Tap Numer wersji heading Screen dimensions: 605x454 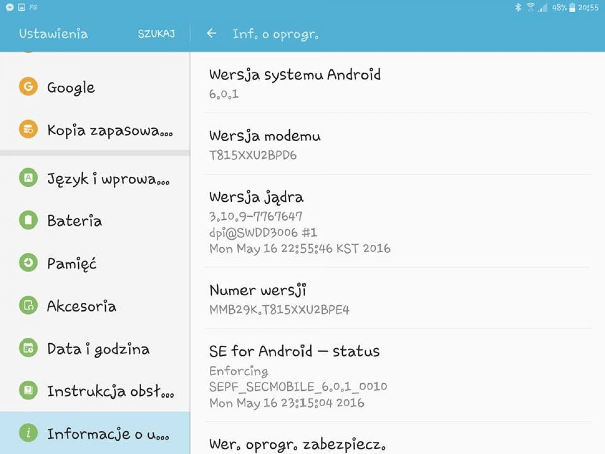(258, 290)
